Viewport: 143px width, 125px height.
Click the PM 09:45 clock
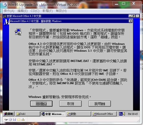pyautogui.click(x=133, y=114)
